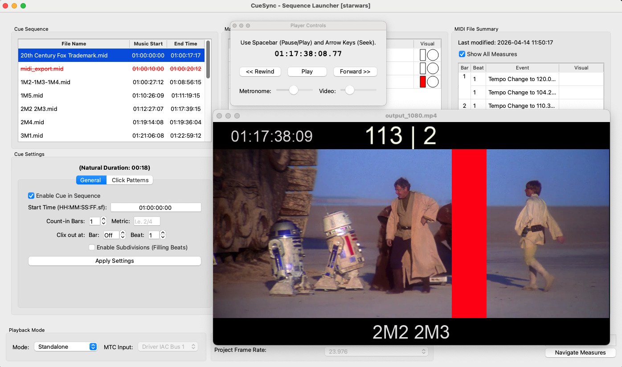
Task: Click the 01:17:38:08.77 timecode in Player Controls
Action: pyautogui.click(x=308, y=54)
